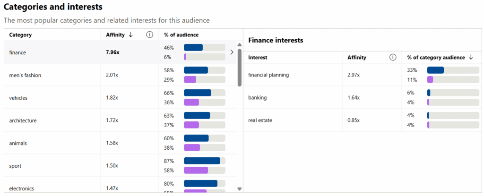
Task: Click the Interest column header
Action: tap(258, 58)
